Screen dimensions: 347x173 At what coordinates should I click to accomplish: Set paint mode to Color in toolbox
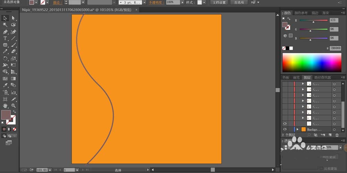(4, 129)
